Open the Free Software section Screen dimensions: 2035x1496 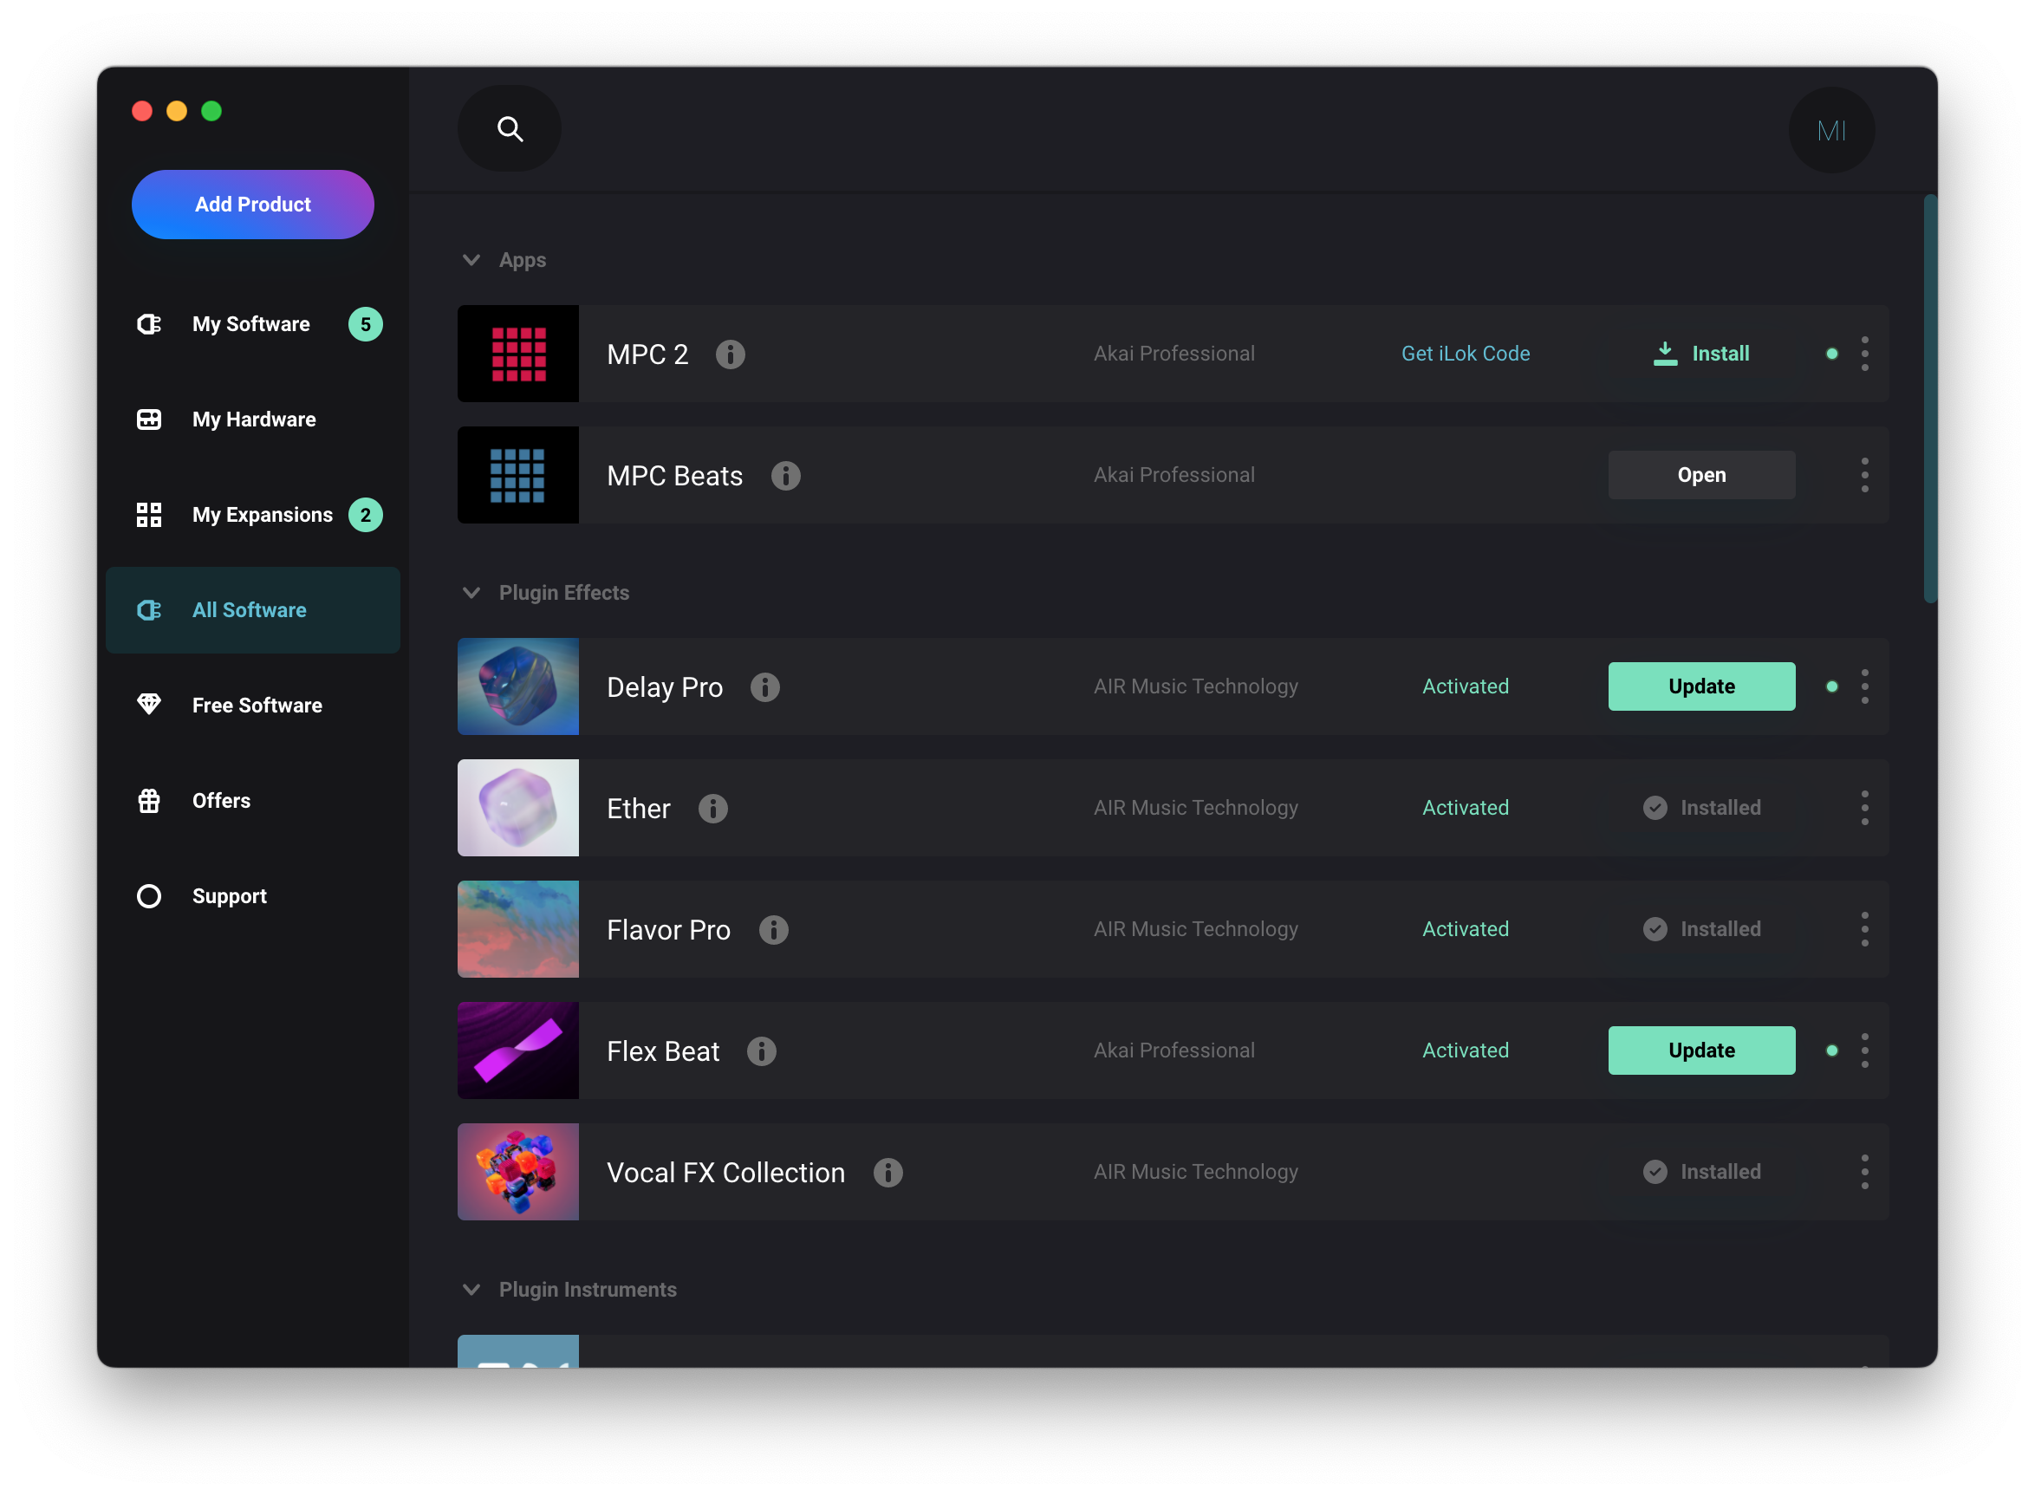click(257, 706)
